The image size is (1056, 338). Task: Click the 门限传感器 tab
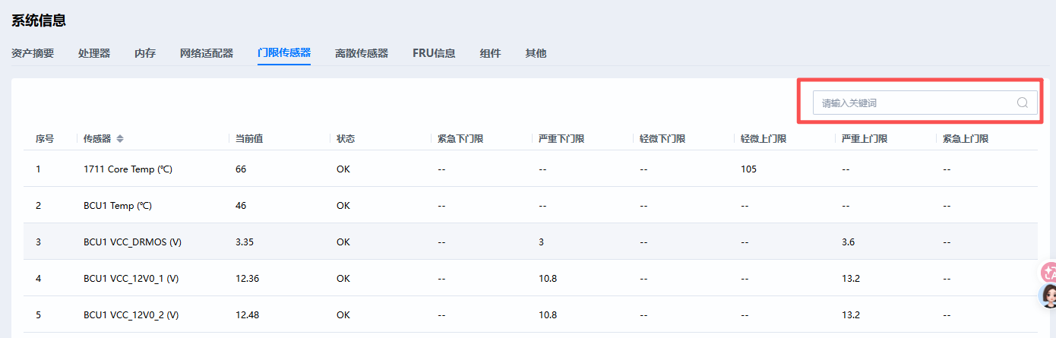tap(284, 53)
